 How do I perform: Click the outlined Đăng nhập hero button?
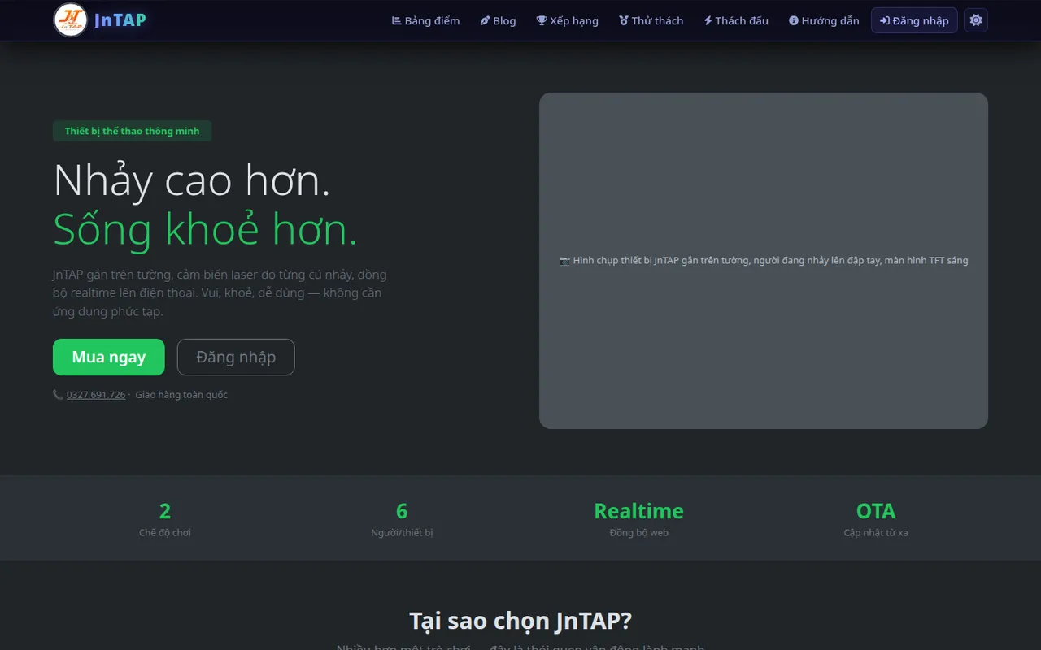point(236,357)
